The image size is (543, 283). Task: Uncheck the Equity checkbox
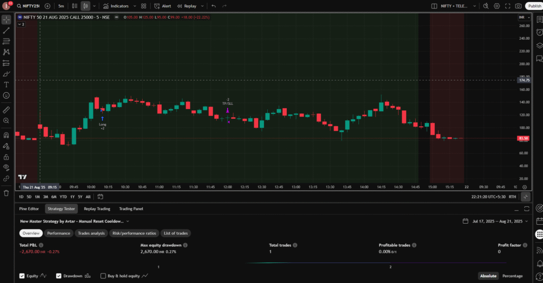[22, 276]
